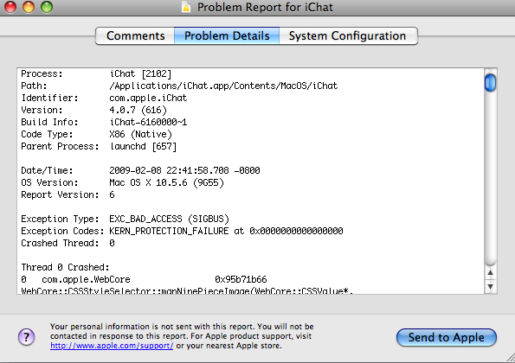The width and height of the screenshot is (515, 363).
Task: Click the OS version Mac OS X 10.5.6 (9G55)
Action: (x=166, y=182)
